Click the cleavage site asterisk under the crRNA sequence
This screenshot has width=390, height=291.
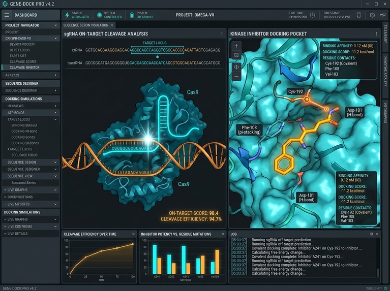(x=157, y=57)
